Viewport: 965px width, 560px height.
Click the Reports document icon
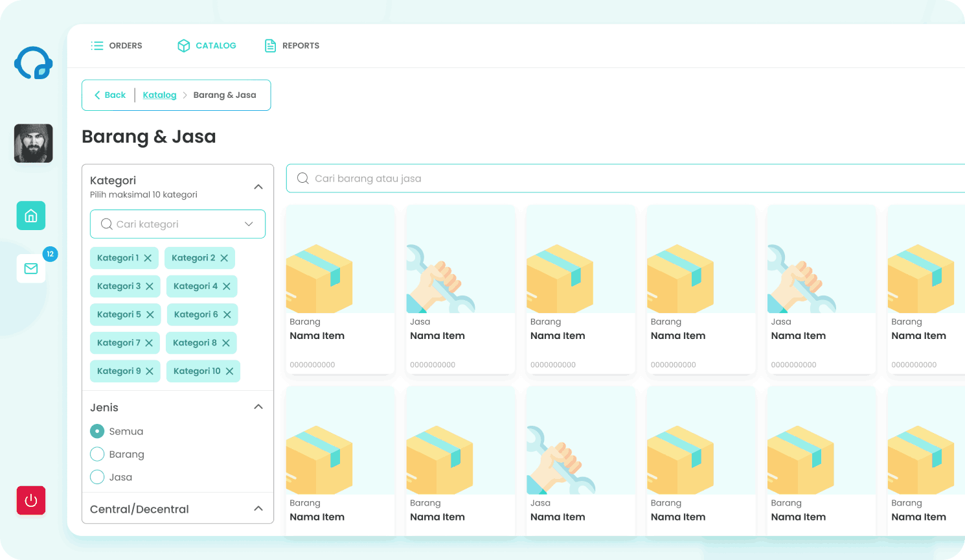[x=270, y=45]
